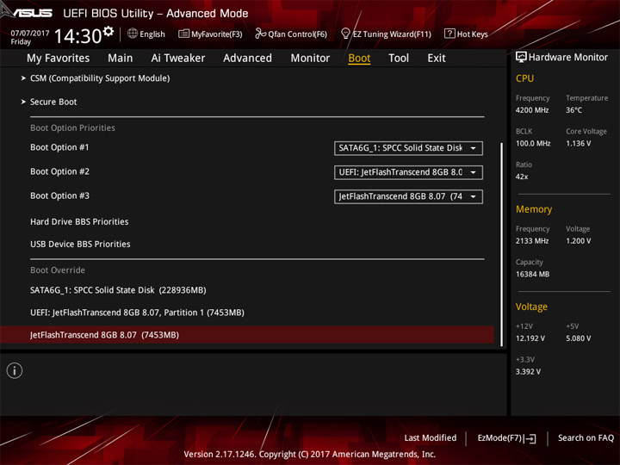The width and height of the screenshot is (620, 465).
Task: Click the Boot Option #3 label
Action: click(59, 195)
